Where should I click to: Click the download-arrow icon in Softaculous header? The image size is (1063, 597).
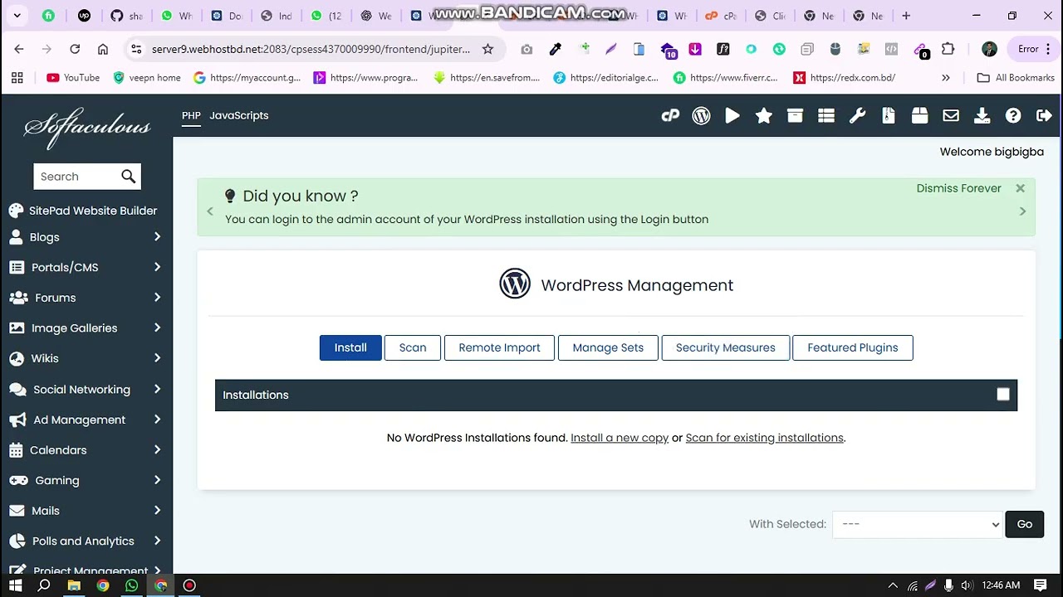click(x=982, y=116)
